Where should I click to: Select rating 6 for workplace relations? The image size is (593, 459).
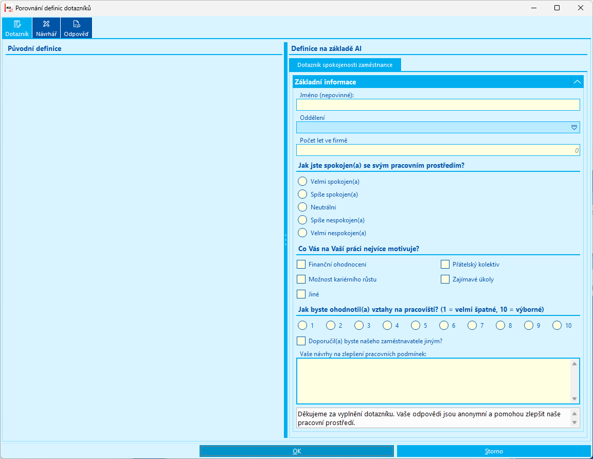tap(444, 325)
